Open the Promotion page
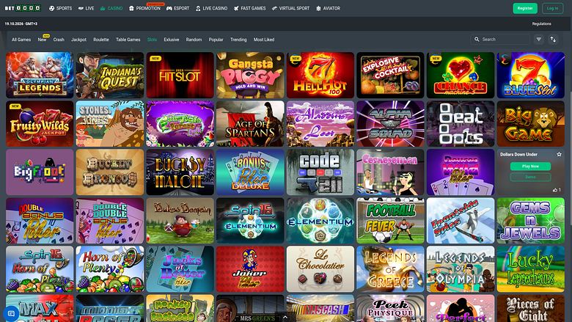Screen dimensions: 572x322 144,8
